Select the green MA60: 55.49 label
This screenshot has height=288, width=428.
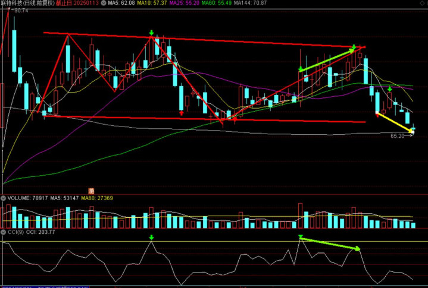[216, 4]
